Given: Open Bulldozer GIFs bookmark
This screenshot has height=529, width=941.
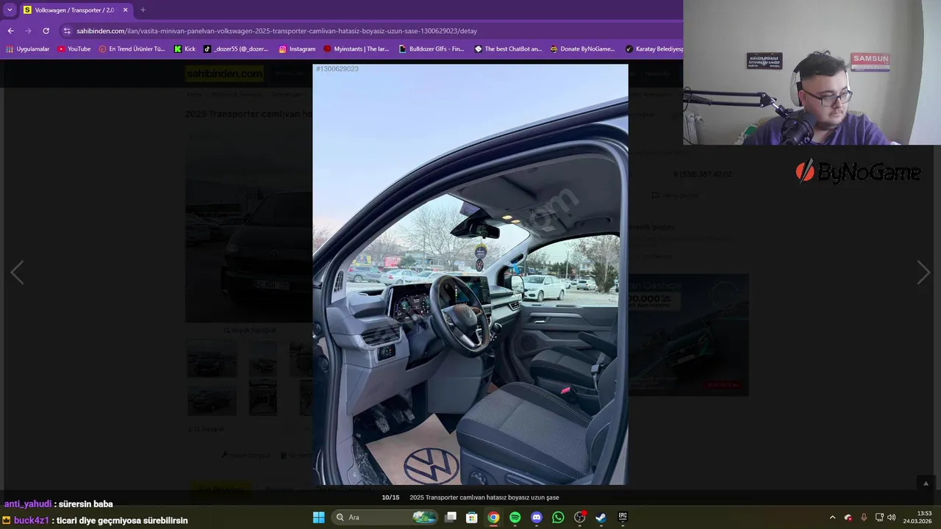Looking at the screenshot, I should 432,49.
